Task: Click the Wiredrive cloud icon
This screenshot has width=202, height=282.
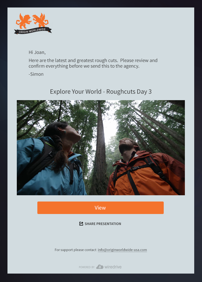Action: tap(100, 267)
